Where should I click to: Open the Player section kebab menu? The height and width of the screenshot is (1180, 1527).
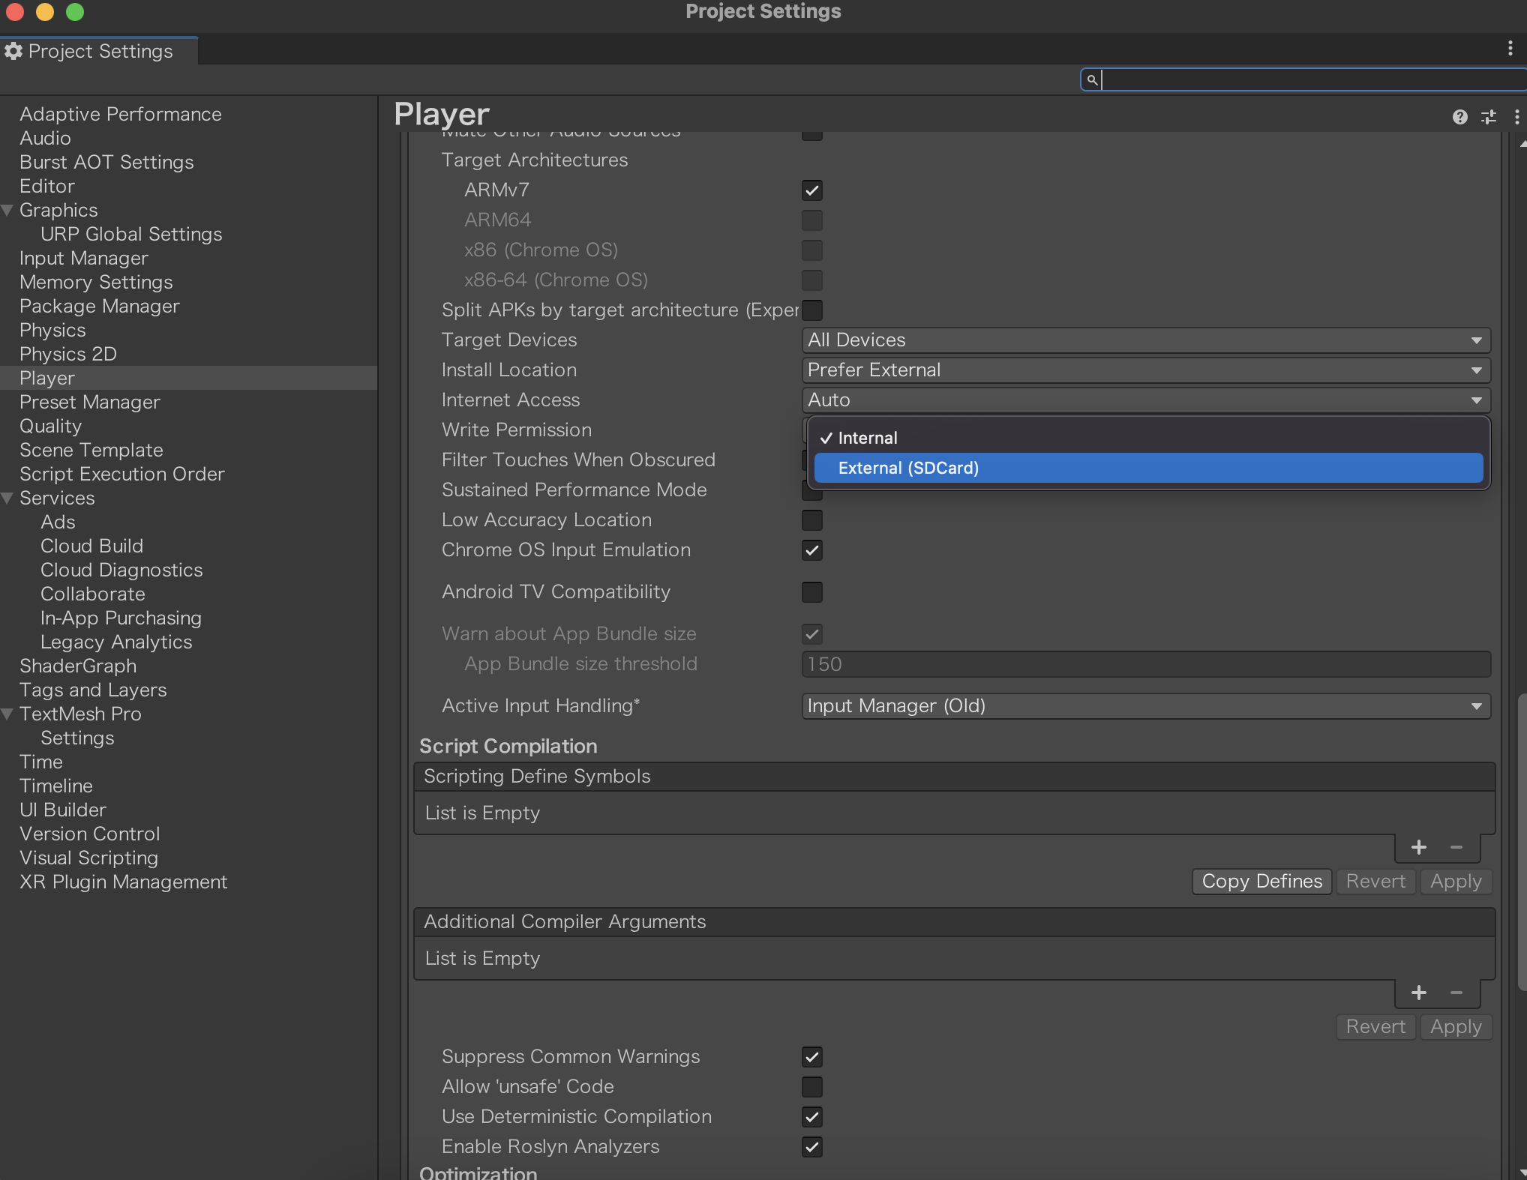click(x=1516, y=117)
